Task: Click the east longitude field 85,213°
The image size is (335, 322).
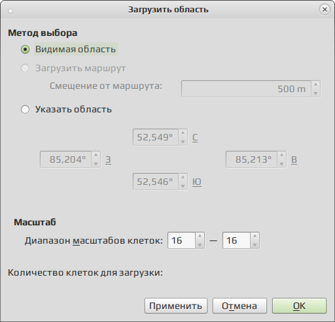Action: (x=251, y=159)
